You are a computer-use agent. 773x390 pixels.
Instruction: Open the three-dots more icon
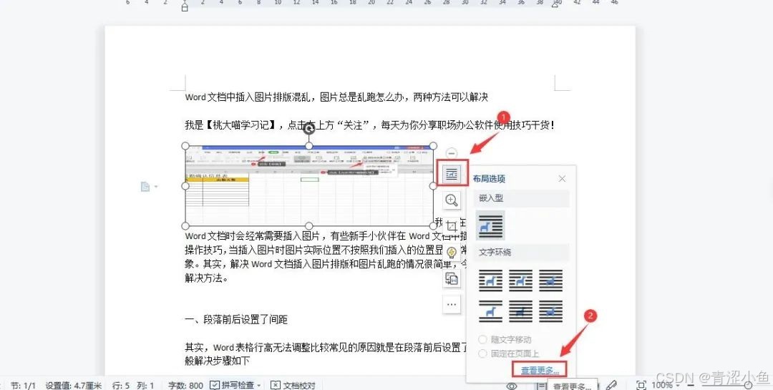pos(451,305)
